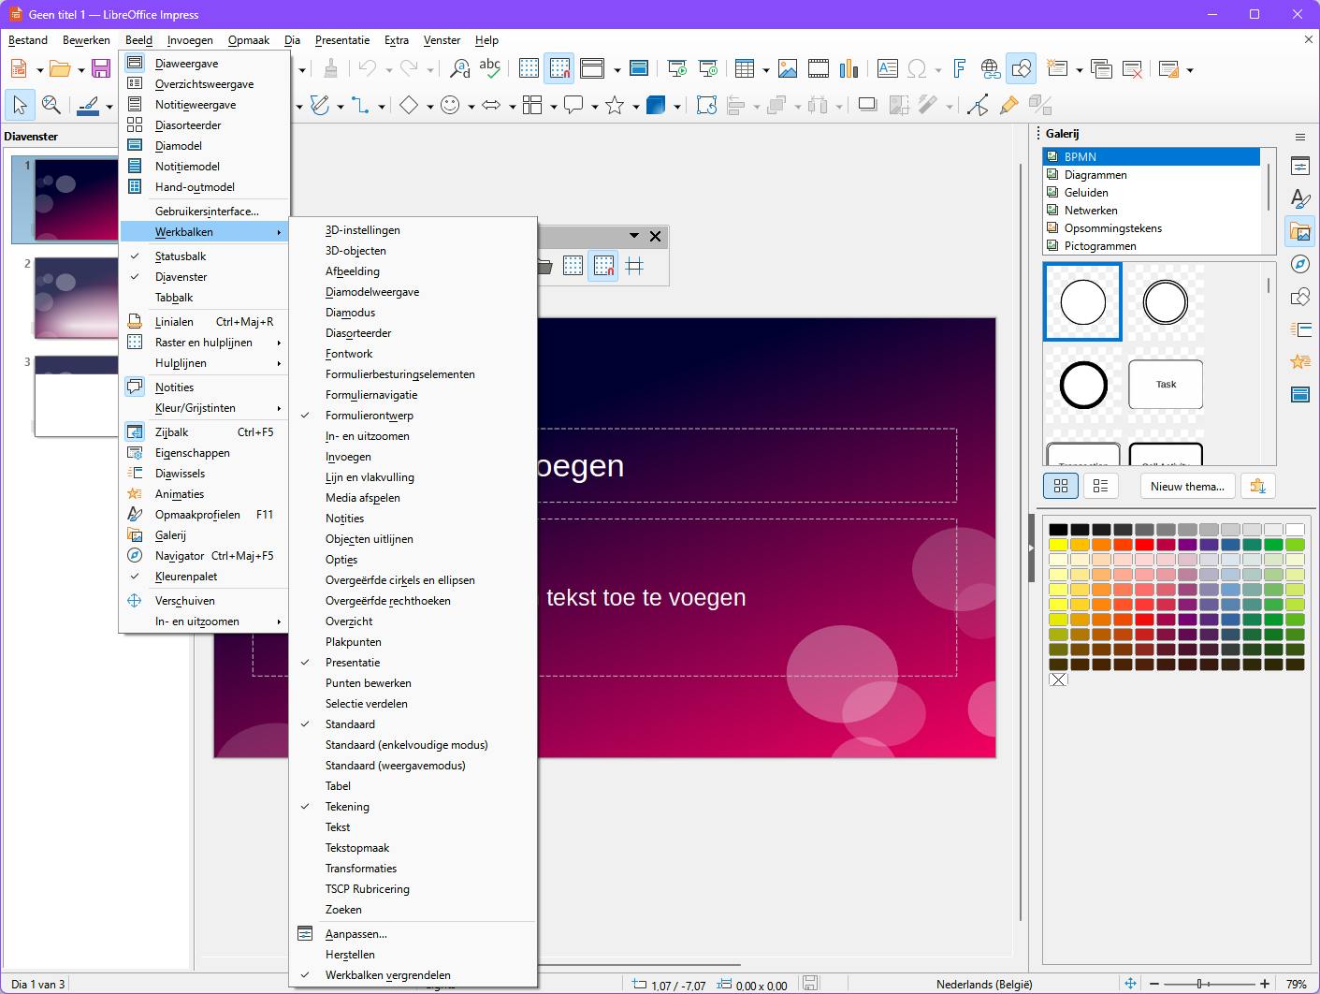Expand the Kleur/Grijstinten submenu
The image size is (1320, 994).
click(196, 408)
